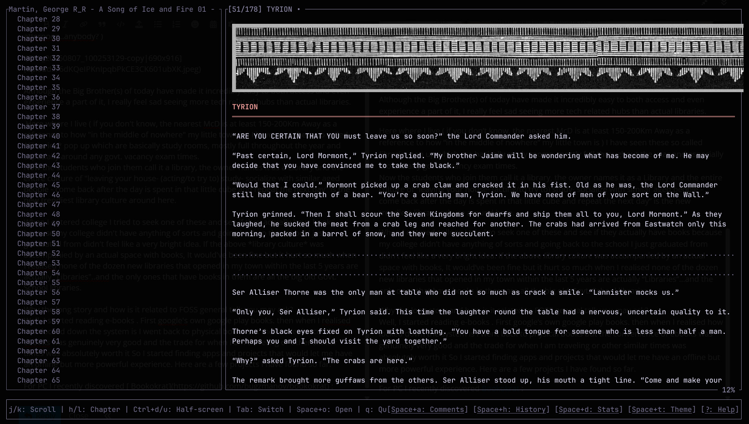This screenshot has width=749, height=424.
Task: Open Chapter 48
Action: (x=39, y=214)
